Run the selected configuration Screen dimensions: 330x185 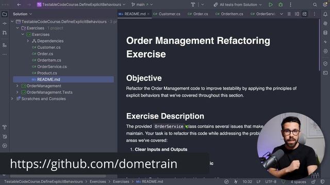coord(271,5)
